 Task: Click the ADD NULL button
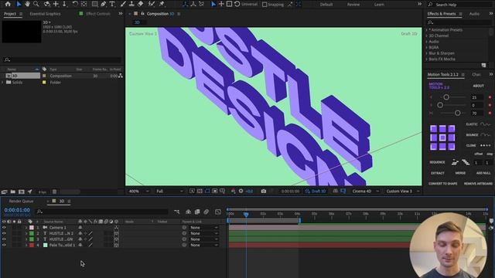[483, 173]
